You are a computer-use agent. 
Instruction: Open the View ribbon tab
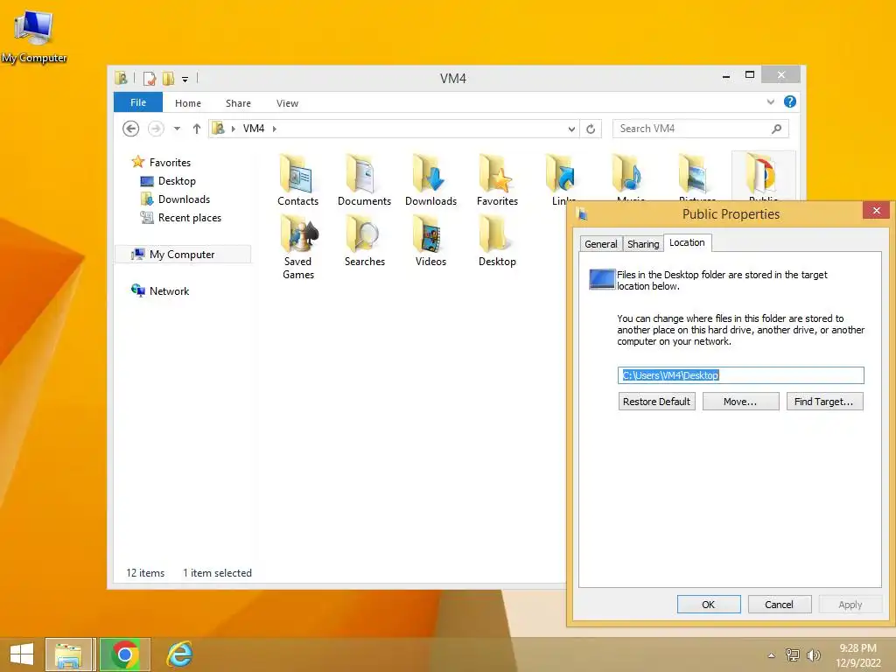[x=287, y=103]
